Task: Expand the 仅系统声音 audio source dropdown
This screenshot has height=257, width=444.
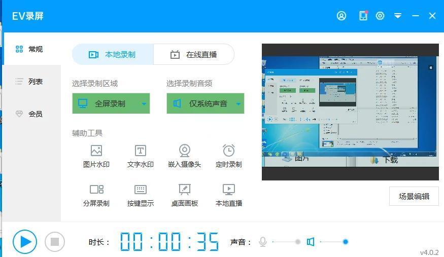Action: (x=238, y=104)
